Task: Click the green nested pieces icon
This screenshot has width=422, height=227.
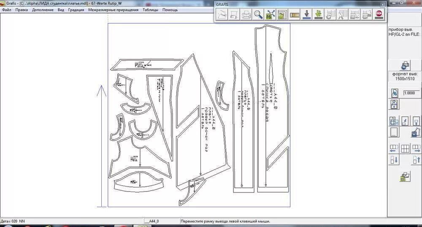Action: [x=282, y=14]
